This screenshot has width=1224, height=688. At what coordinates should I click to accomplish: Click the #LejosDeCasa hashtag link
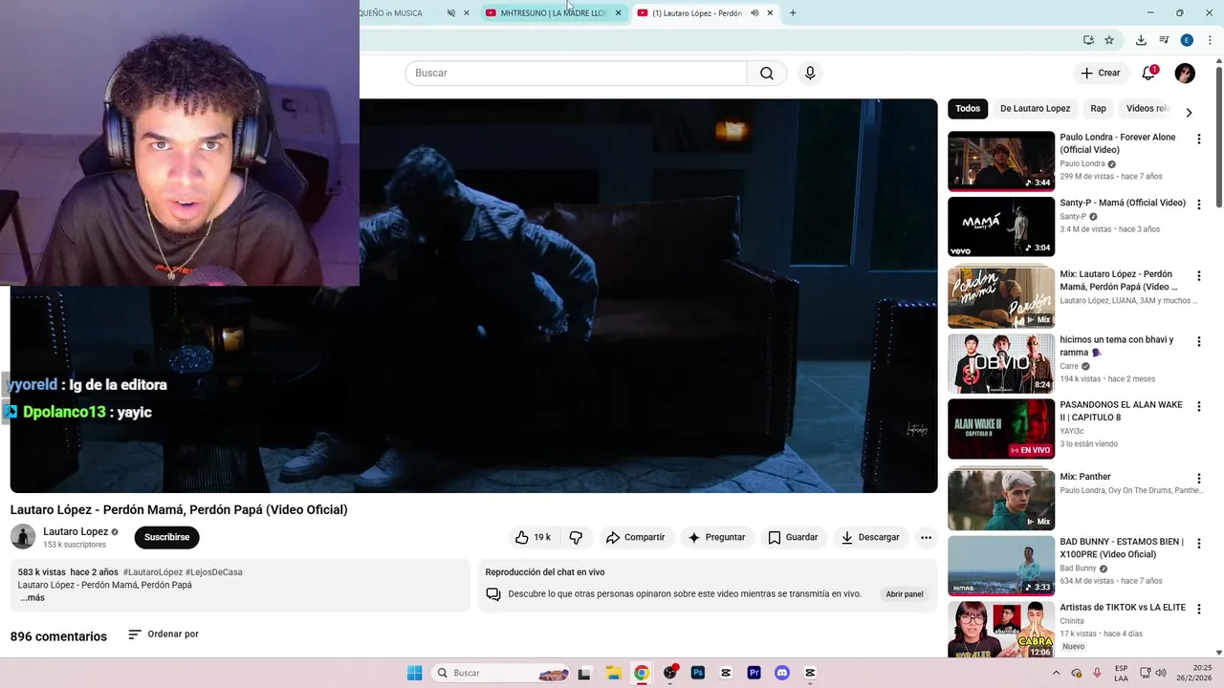tap(214, 572)
